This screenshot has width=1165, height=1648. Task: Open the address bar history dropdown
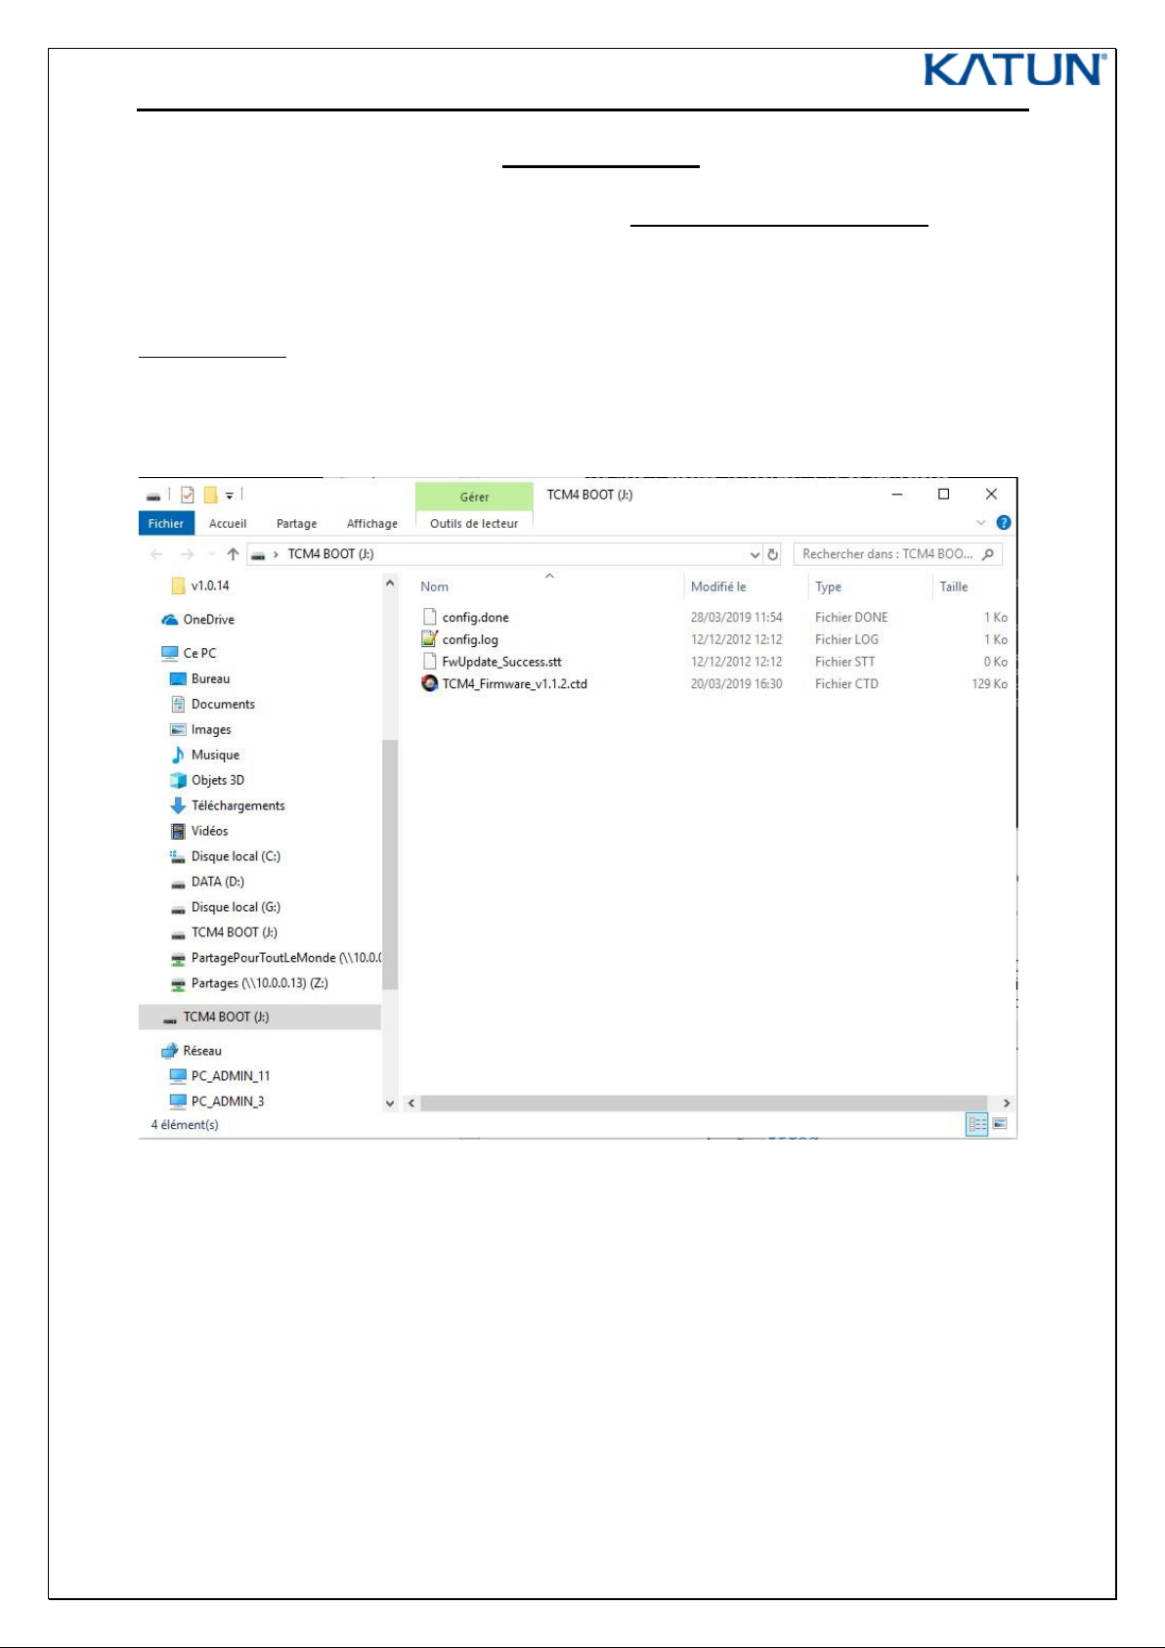(755, 554)
